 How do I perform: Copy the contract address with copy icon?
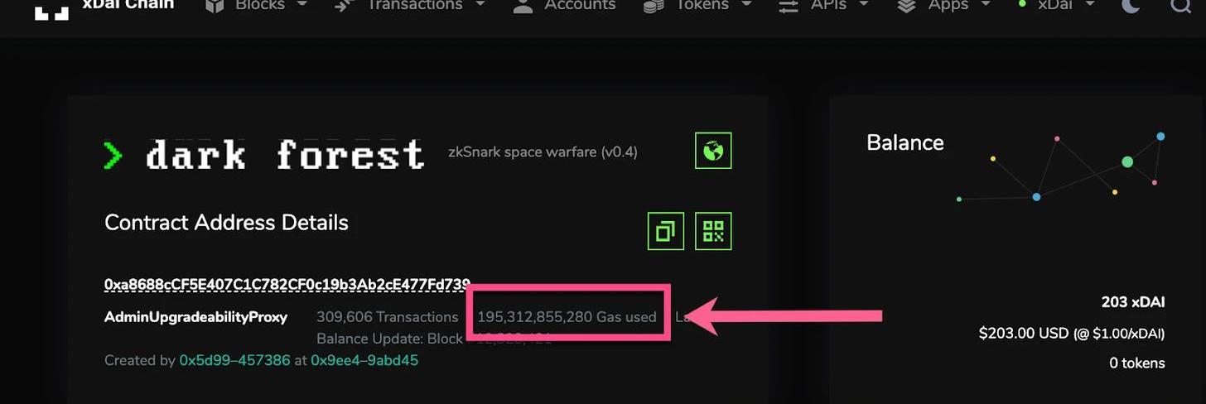coord(665,231)
